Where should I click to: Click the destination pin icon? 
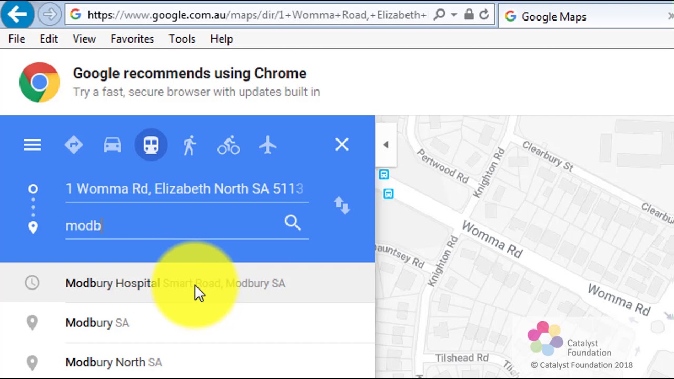pos(33,227)
